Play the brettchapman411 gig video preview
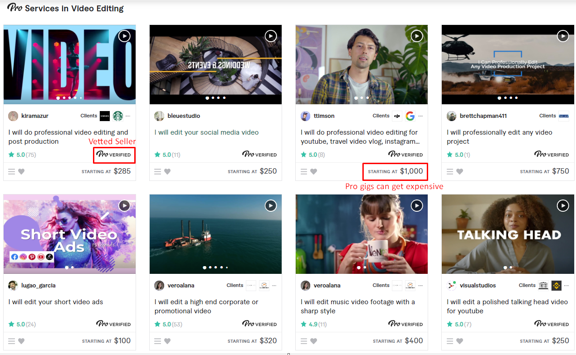Image resolution: width=576 pixels, height=355 pixels. coord(563,36)
